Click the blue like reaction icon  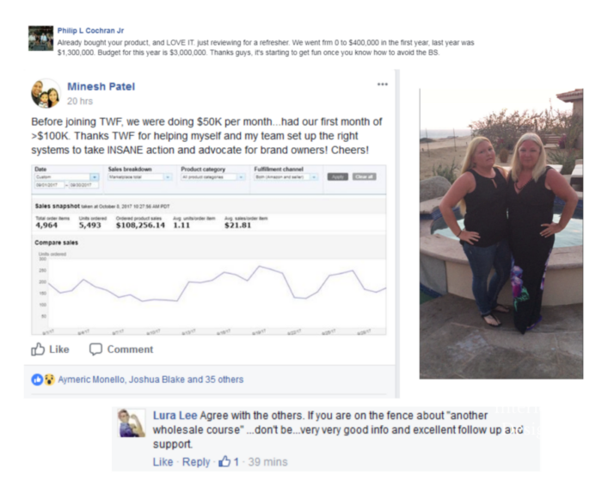pos(37,380)
